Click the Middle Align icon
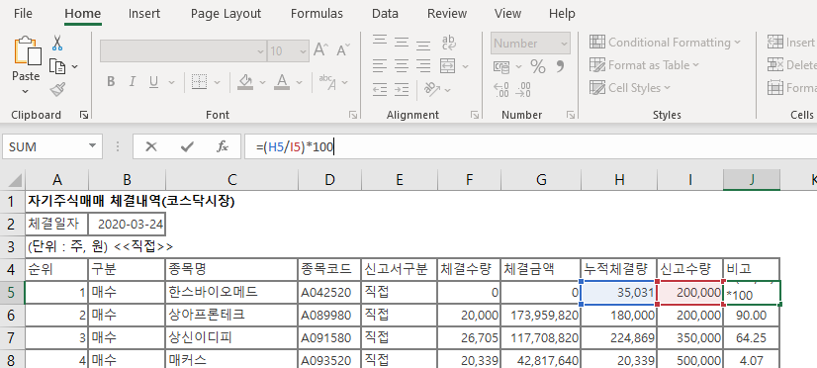The height and width of the screenshot is (368, 817). click(x=402, y=42)
